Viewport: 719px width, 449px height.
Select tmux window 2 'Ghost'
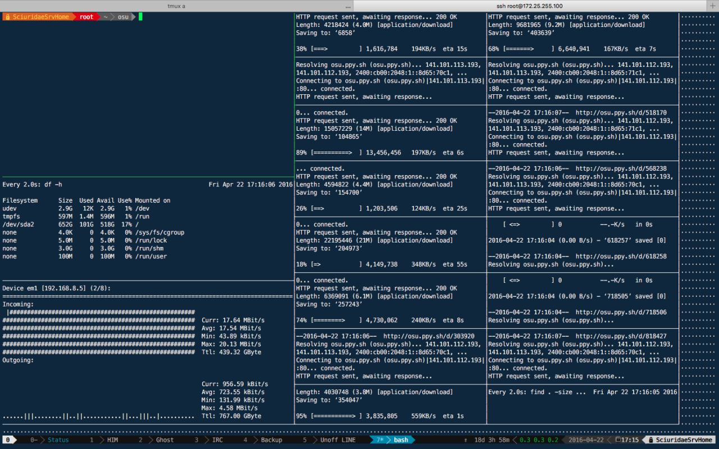[156, 440]
